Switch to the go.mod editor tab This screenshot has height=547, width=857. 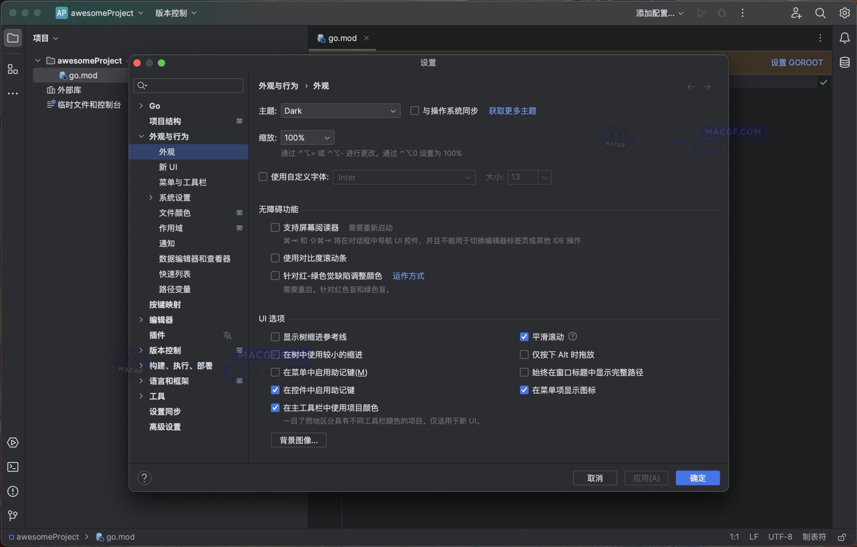pyautogui.click(x=342, y=38)
